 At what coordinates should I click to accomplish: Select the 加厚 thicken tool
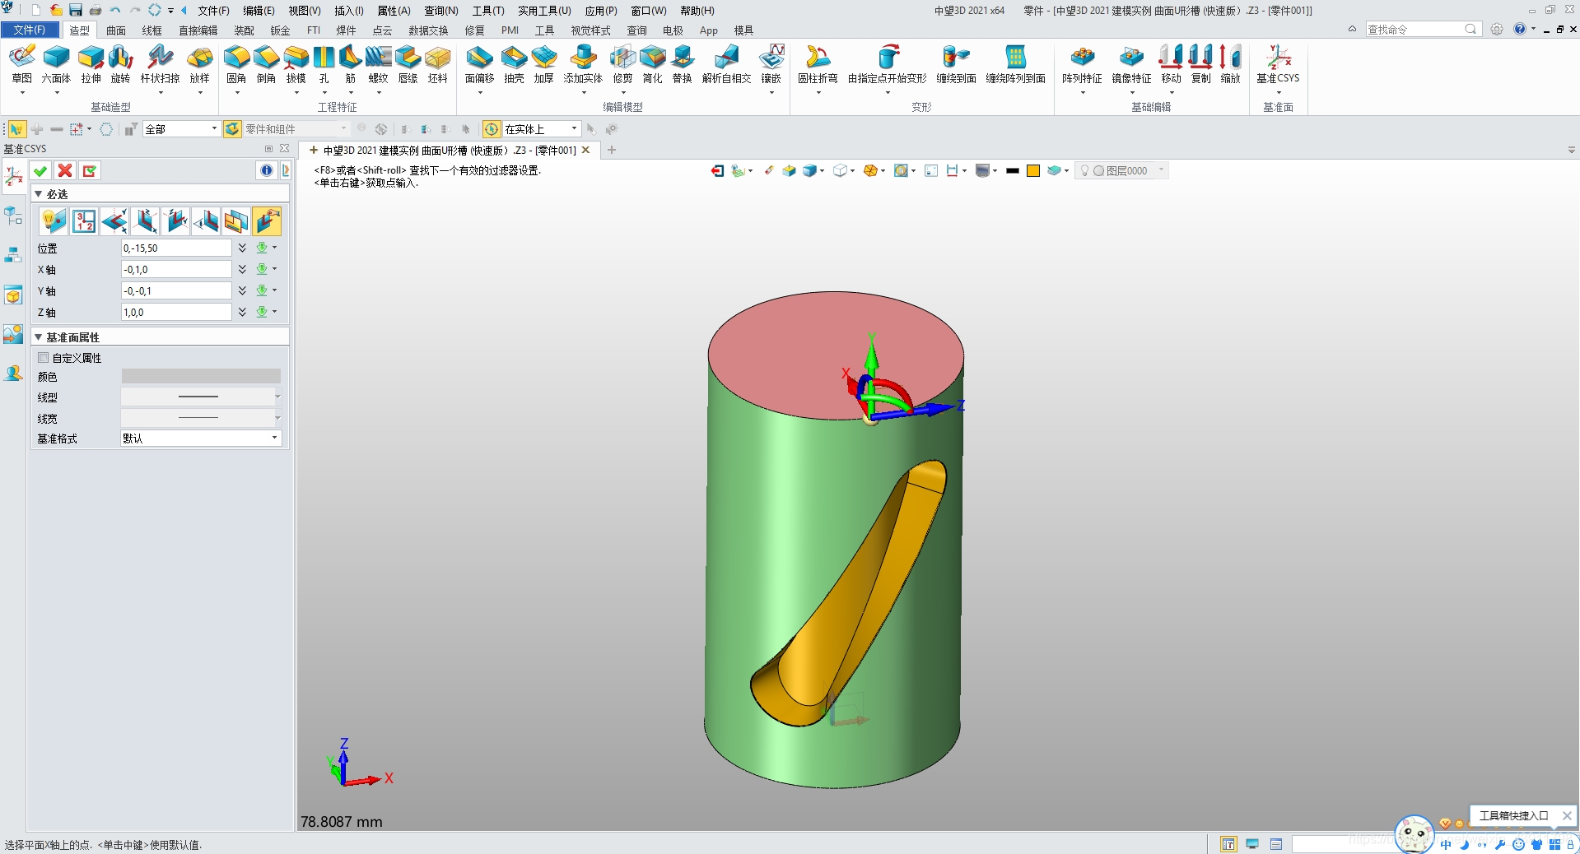coord(543,65)
